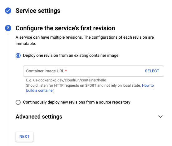172x146 pixels.
Task: Go back to the Service settings step heading
Action: pyautogui.click(x=38, y=11)
